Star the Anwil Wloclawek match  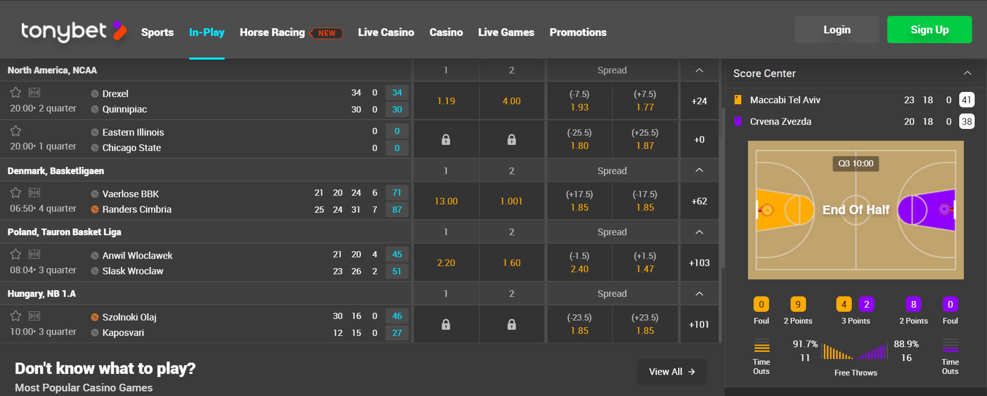(x=15, y=254)
